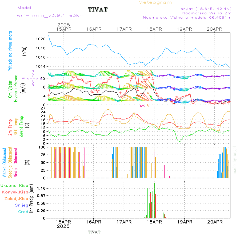Click the Konvek.Kisa legend entry
This screenshot has height=240, width=240.
[15, 192]
